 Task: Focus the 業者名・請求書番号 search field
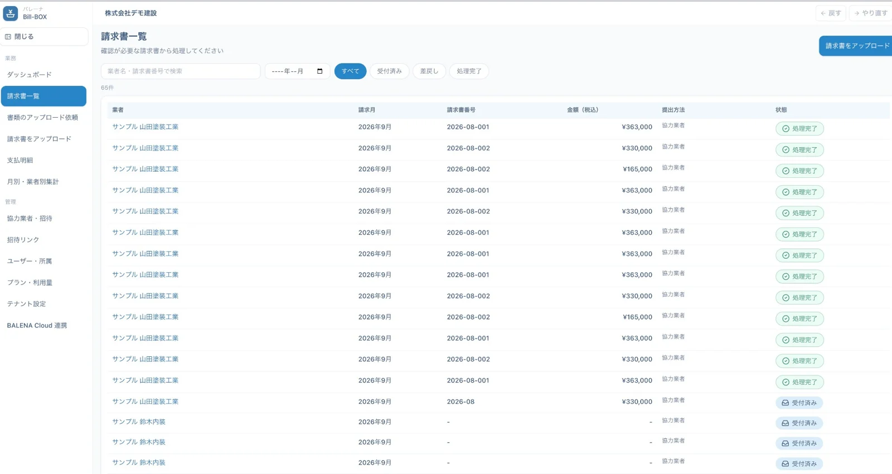(x=181, y=71)
